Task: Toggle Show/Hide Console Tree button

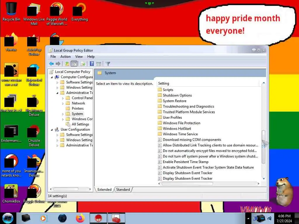Action: (x=74, y=64)
